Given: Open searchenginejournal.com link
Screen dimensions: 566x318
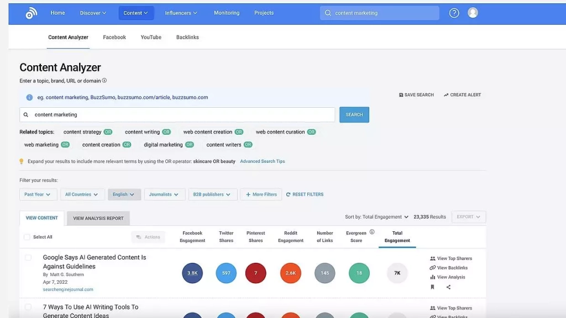Looking at the screenshot, I should click(68, 289).
